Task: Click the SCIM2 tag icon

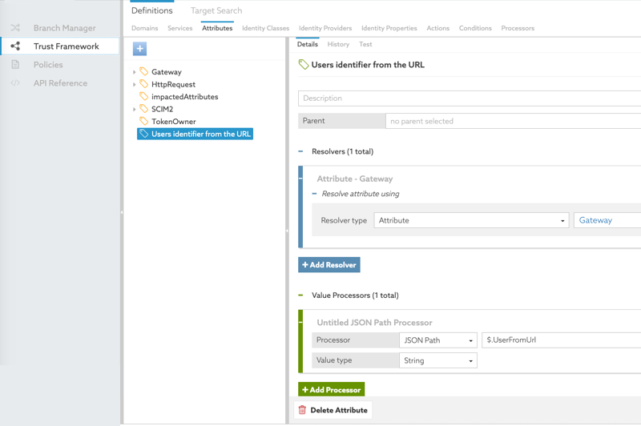Action: (143, 109)
